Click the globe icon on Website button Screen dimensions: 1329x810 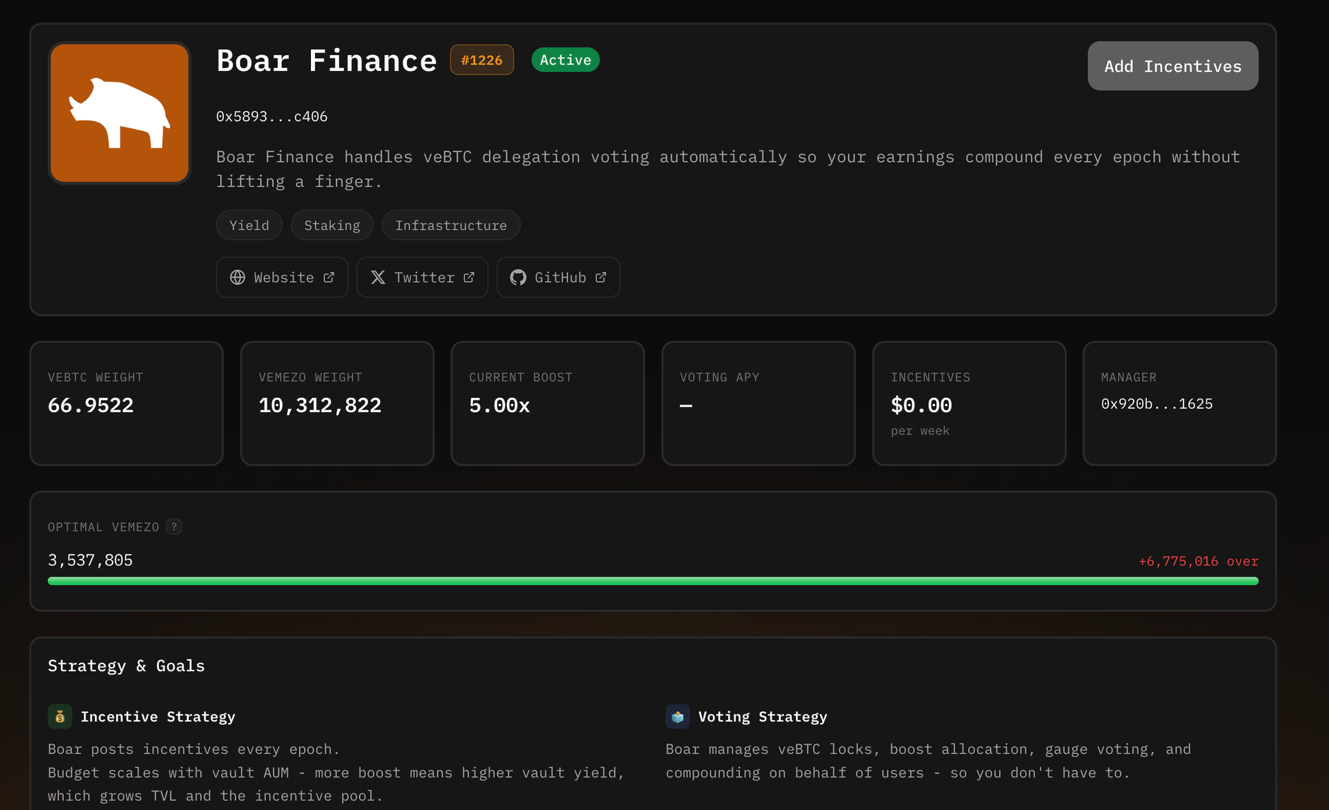(237, 277)
